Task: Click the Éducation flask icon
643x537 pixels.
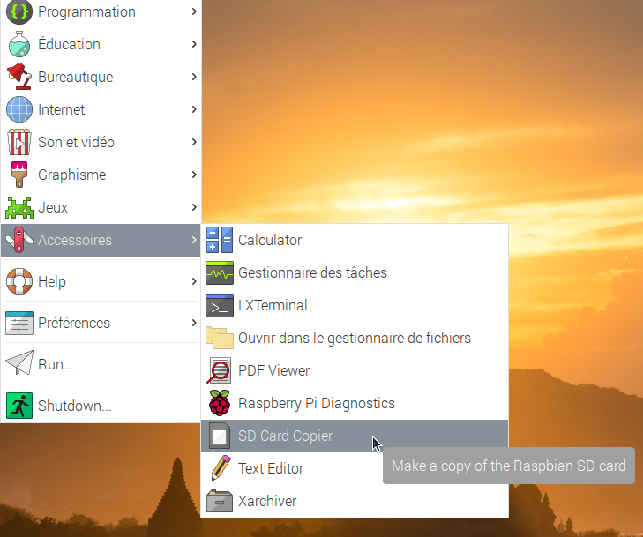Action: click(x=19, y=44)
